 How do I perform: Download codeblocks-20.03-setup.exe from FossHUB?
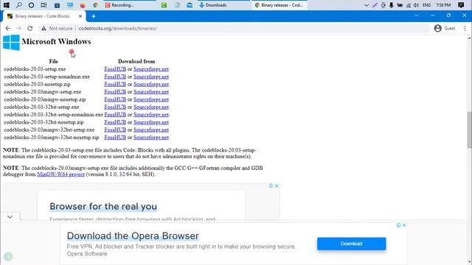tap(115, 69)
